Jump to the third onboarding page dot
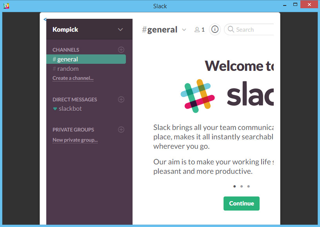This screenshot has width=320, height=227. coord(248,186)
